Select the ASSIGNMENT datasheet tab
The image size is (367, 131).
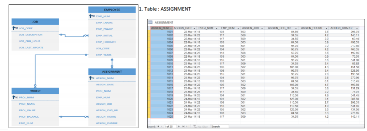(x=164, y=23)
